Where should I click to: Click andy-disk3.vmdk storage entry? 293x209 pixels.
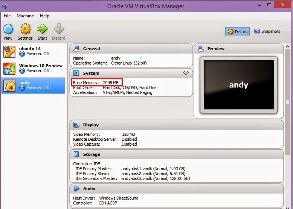point(156,178)
